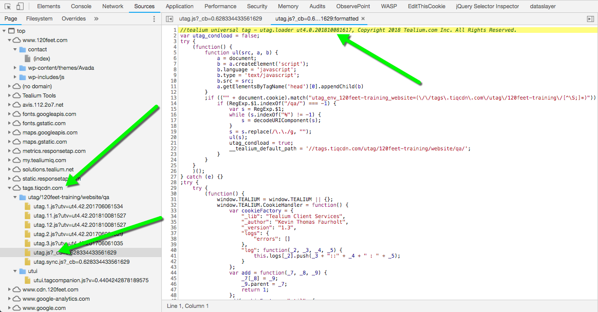
Task: Collapse the contact folder
Action: [x=15, y=50]
